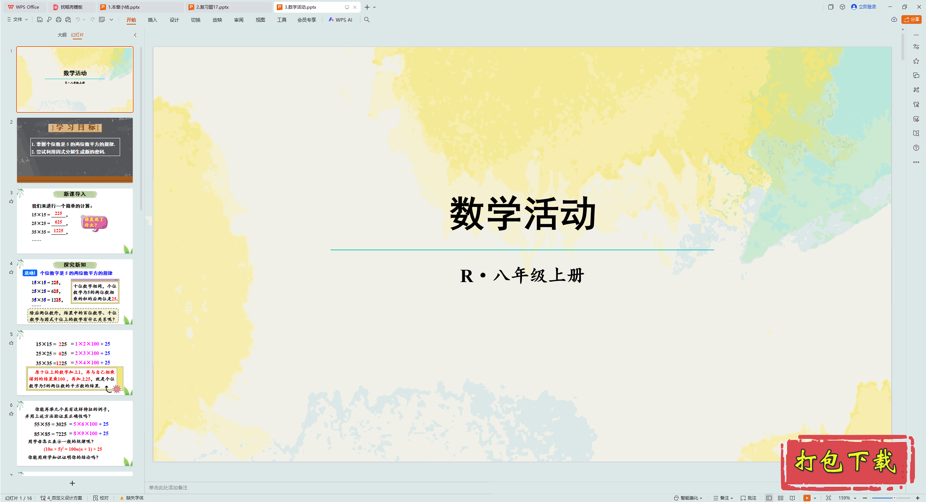Click 立即登录 login link
Viewport: 926px width, 502px height.
coord(864,7)
